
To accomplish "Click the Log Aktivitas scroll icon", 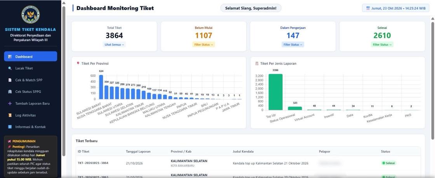I will (10, 115).
